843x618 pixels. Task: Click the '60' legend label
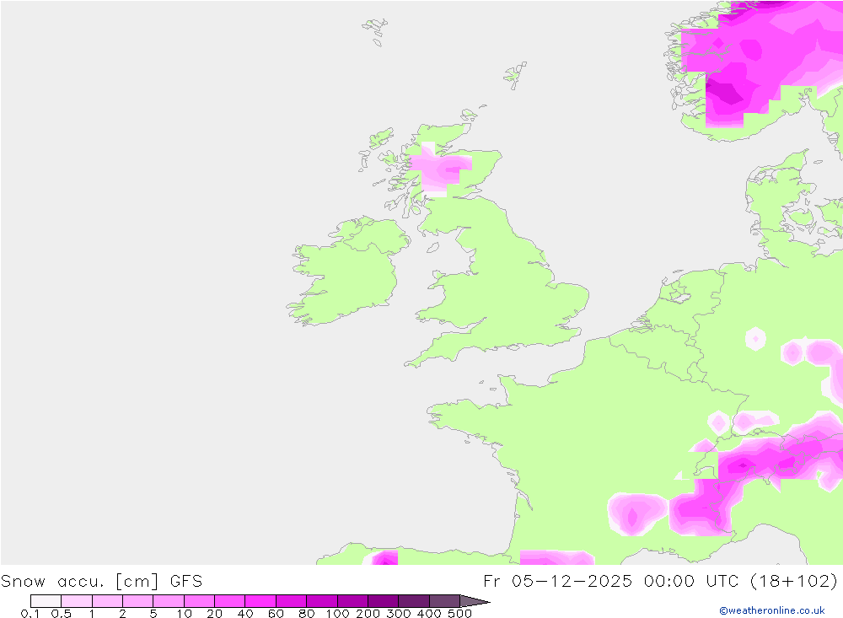(x=276, y=613)
